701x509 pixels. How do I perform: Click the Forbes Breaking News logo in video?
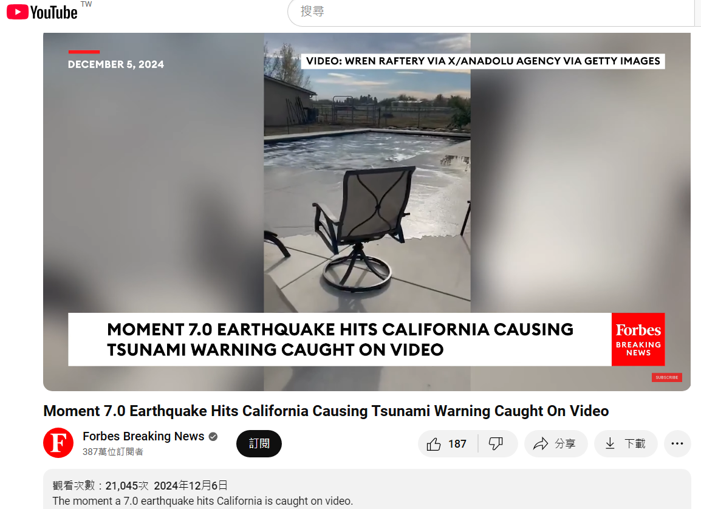(638, 339)
